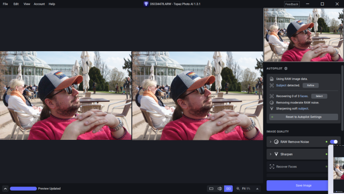Click the sharpening icon in Autopilot
Image resolution: width=344 pixels, height=194 pixels.
[272, 108]
